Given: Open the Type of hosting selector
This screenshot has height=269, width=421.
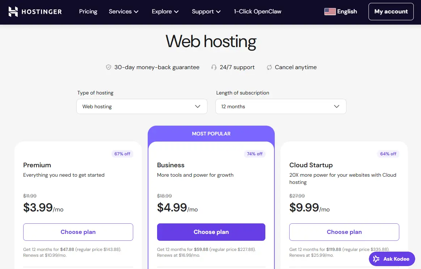Looking at the screenshot, I should click(142, 106).
